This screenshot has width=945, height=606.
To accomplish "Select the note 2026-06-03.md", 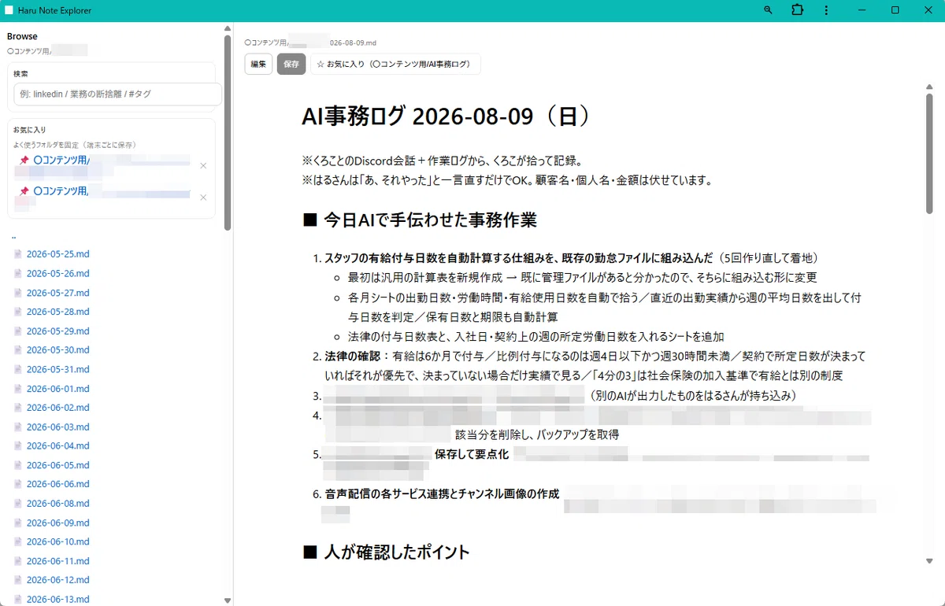I will (x=57, y=427).
